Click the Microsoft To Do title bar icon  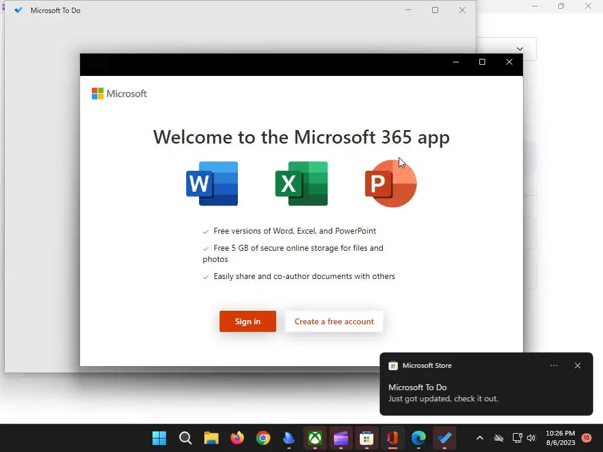pos(18,11)
